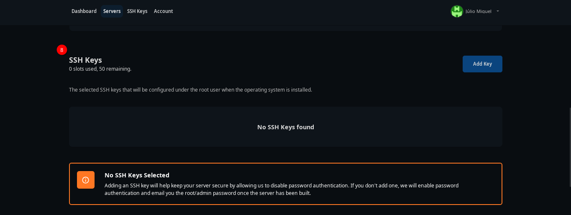Go to the Servers nav item
Screen dimensions: 571x215
112,11
